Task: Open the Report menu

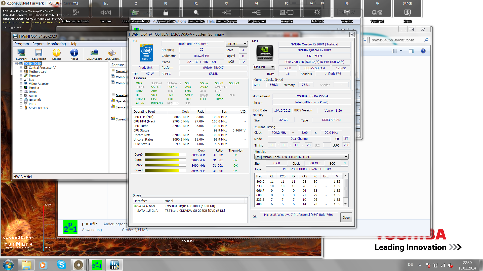Action: [38, 44]
